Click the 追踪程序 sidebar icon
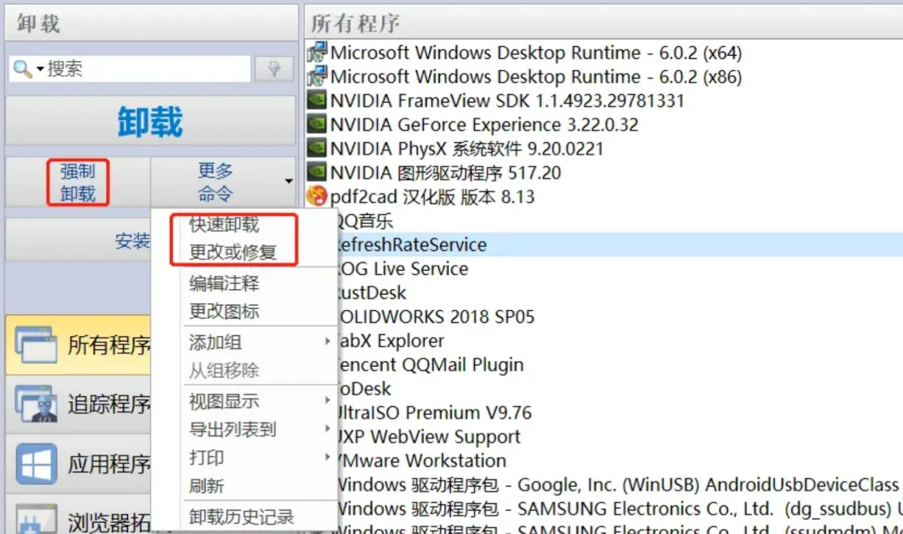Viewport: 903px width, 534px height. (x=36, y=404)
